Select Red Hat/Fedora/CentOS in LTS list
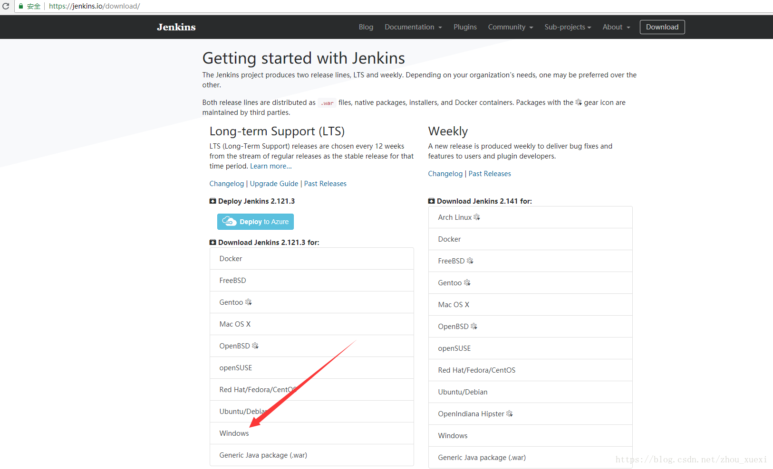This screenshot has height=469, width=773. 312,390
